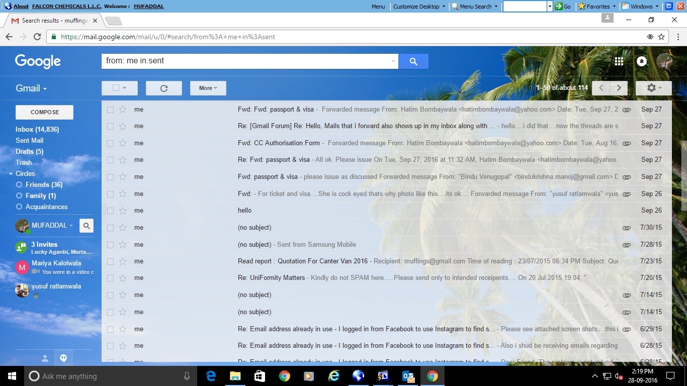
Task: Click the COMPOSE button
Action: tap(44, 112)
